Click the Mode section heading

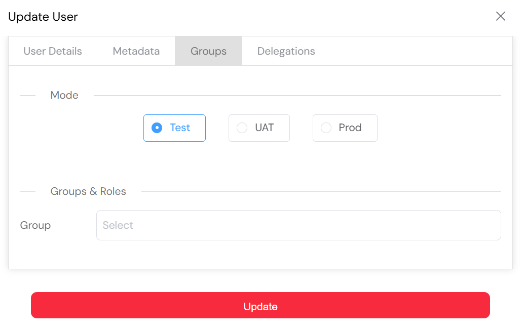64,95
